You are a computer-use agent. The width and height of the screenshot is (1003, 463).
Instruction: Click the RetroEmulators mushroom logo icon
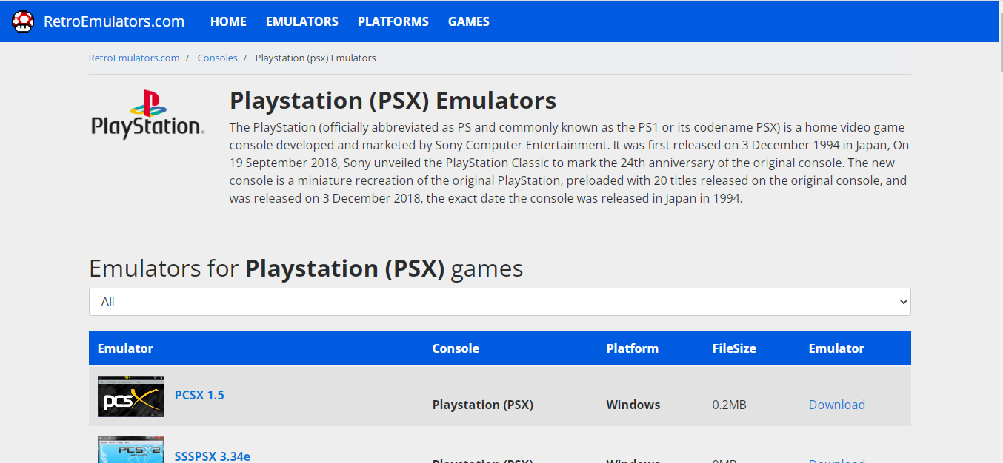point(23,21)
